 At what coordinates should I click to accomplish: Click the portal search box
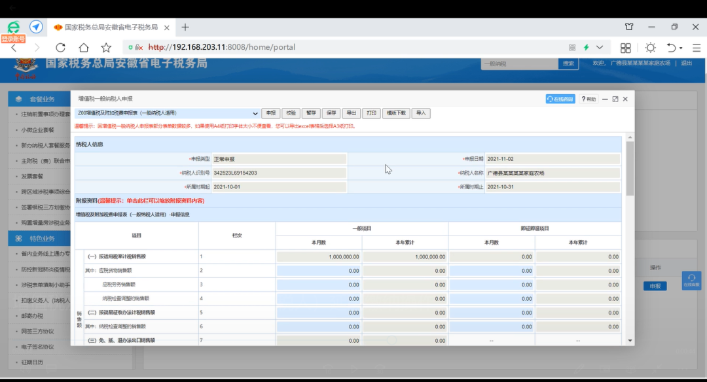point(519,64)
